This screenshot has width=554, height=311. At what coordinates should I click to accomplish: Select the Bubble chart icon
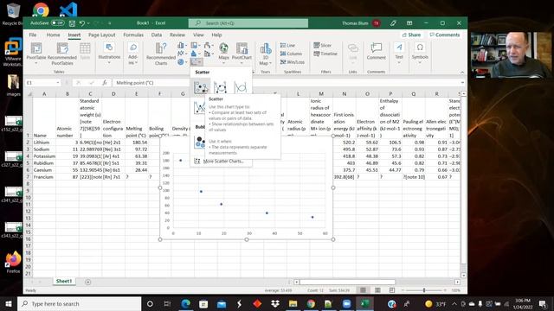click(x=200, y=142)
